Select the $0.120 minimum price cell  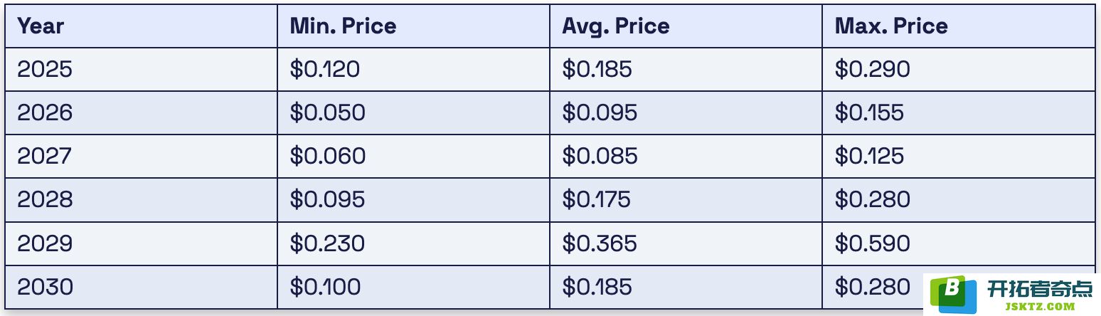coord(413,69)
